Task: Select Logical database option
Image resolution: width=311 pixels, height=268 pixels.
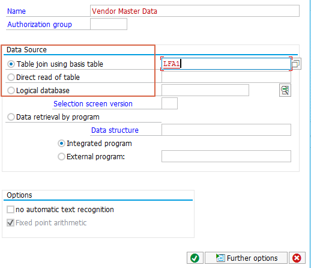Action: pyautogui.click(x=11, y=91)
